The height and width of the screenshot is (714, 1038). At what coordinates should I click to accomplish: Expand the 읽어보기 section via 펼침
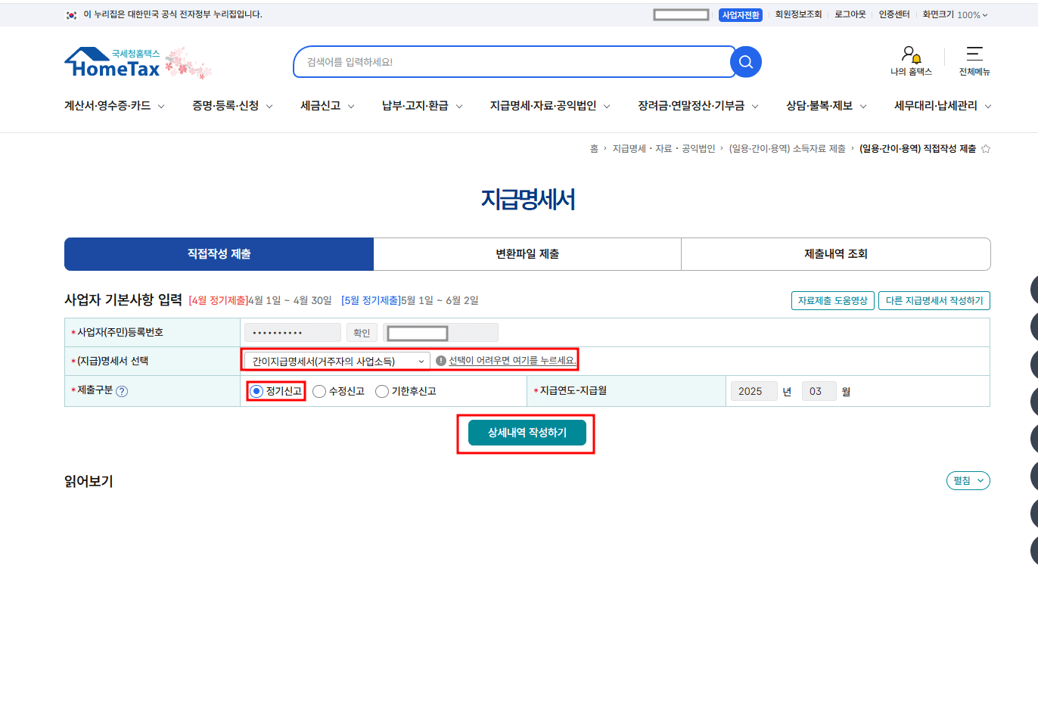point(967,480)
